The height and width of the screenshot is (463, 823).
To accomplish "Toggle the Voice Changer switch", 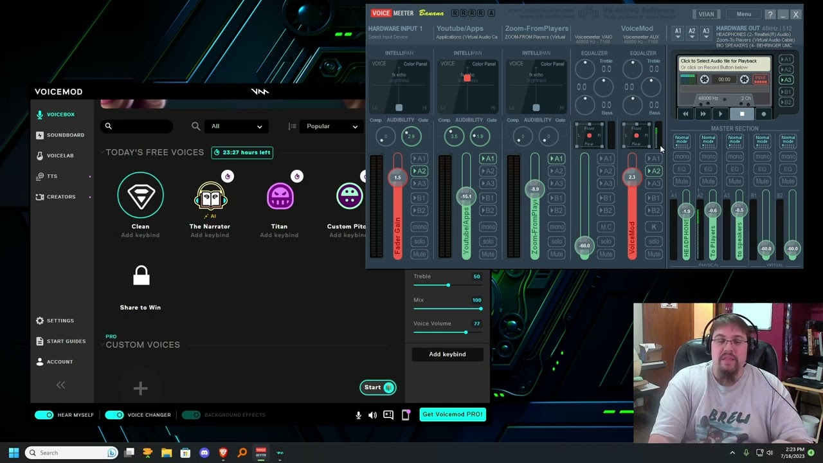I will 114,415.
